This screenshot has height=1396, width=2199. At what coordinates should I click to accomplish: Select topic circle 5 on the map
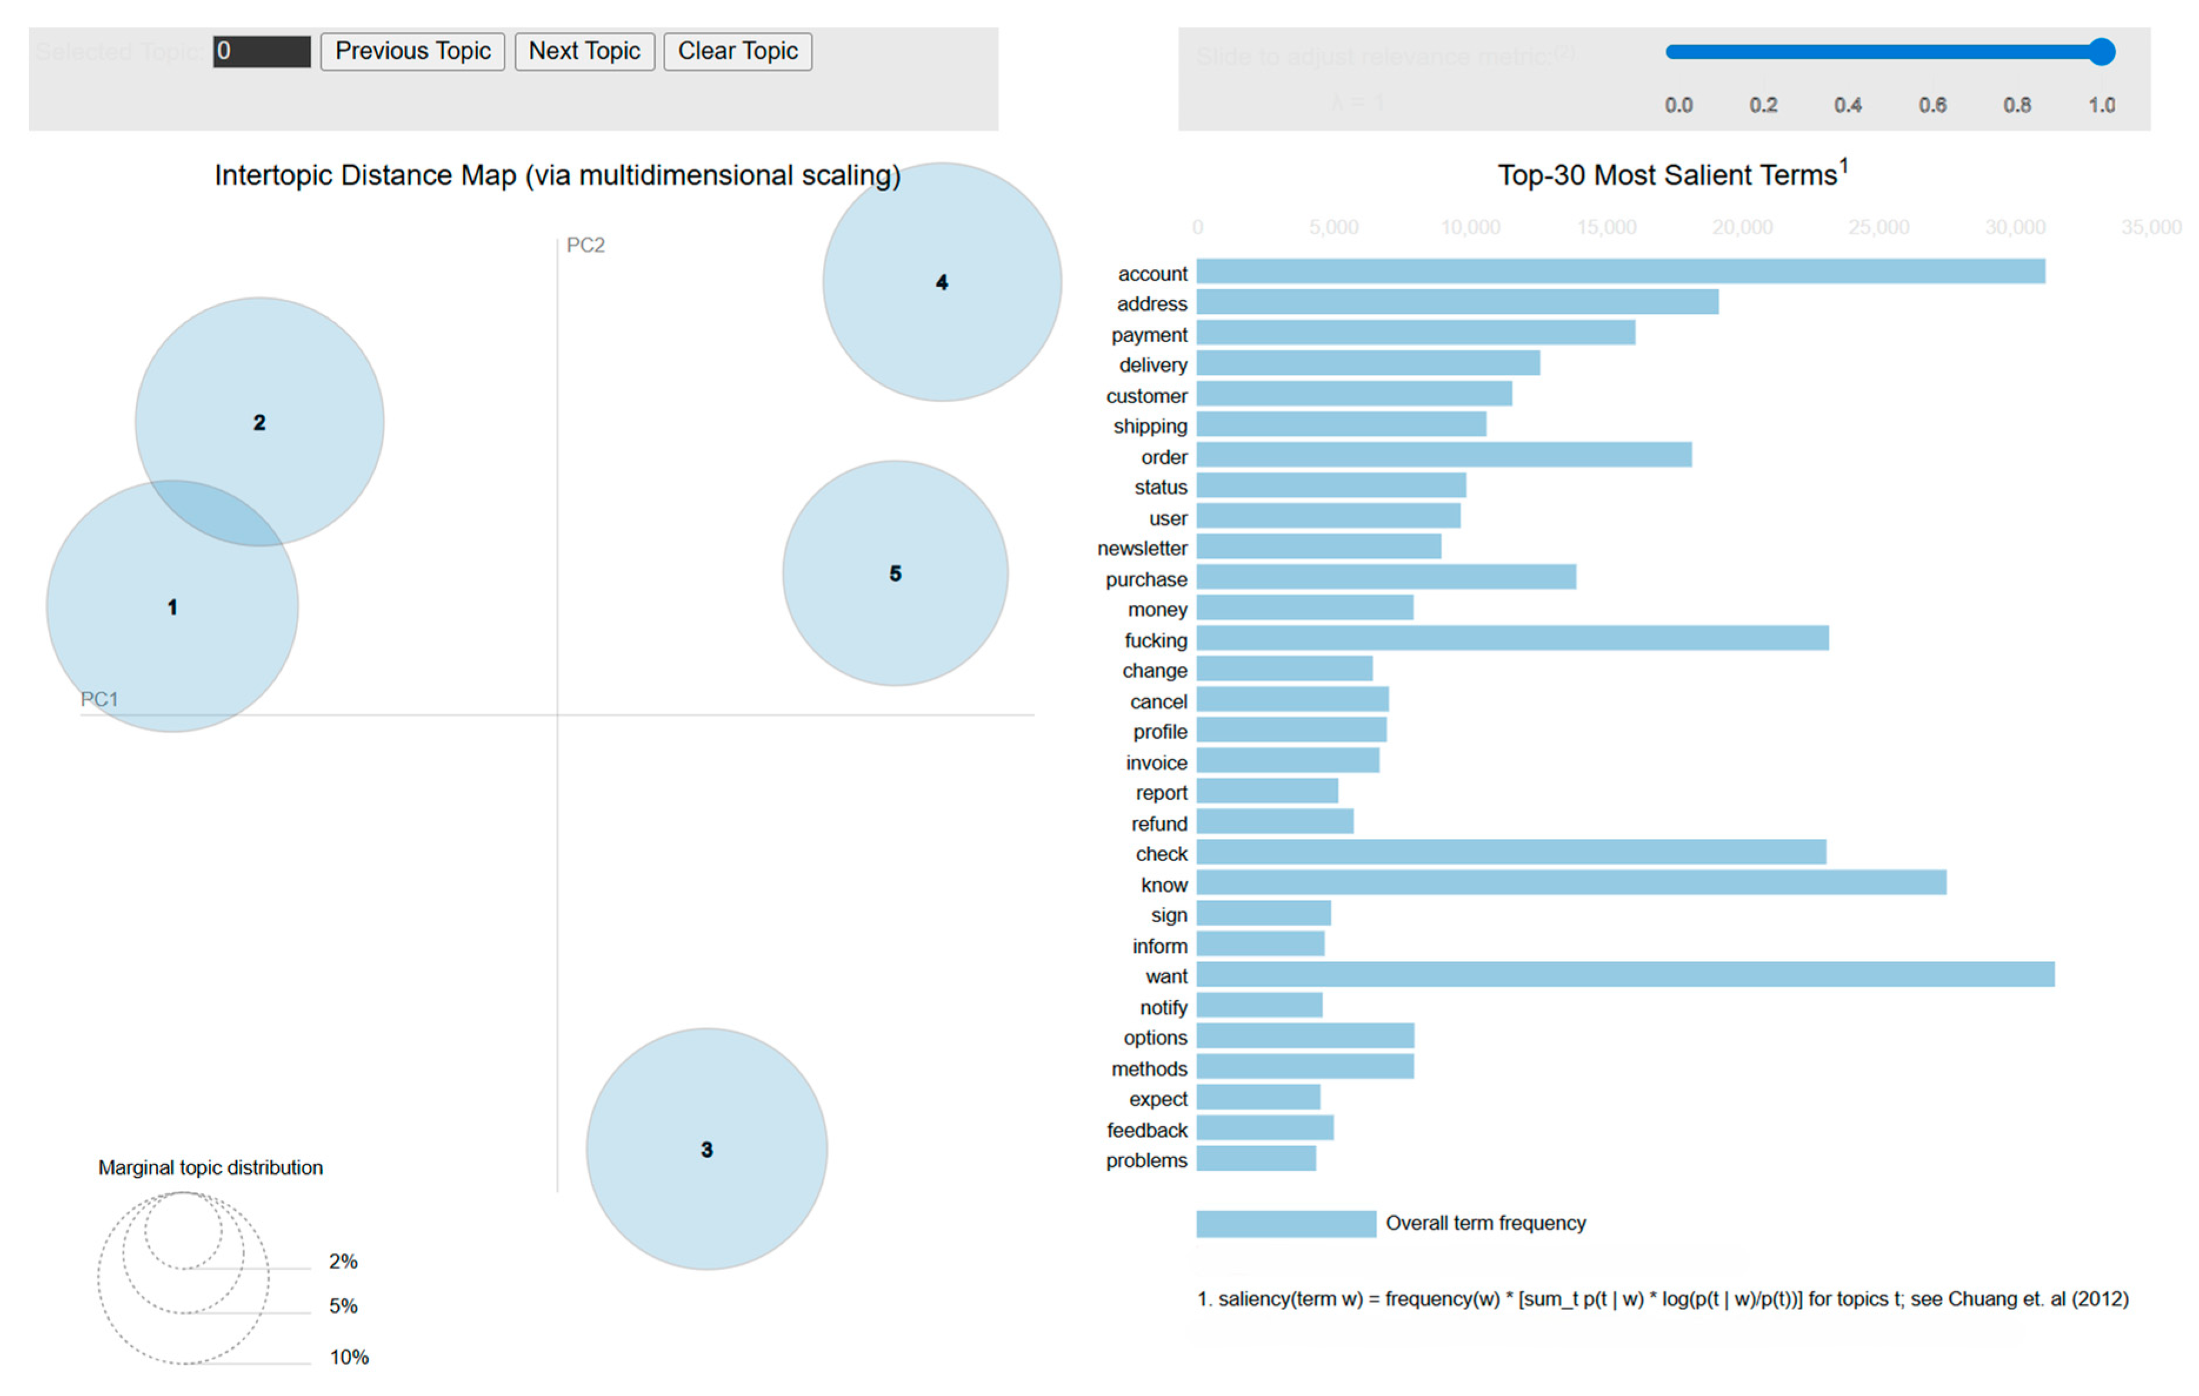point(896,573)
